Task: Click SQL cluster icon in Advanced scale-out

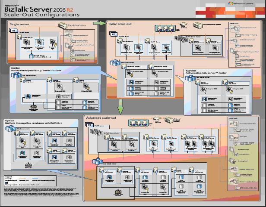Action: (x=98, y=161)
